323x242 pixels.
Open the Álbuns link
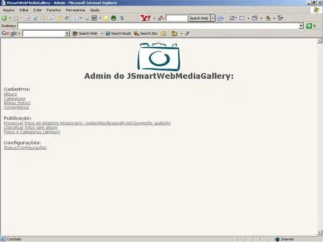pos(10,94)
